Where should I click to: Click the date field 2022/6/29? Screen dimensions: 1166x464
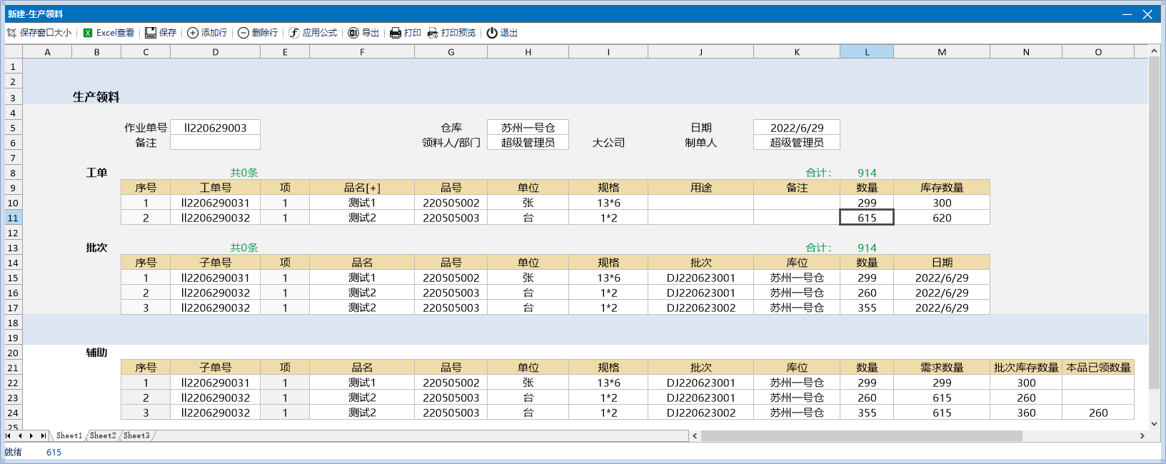pos(796,128)
